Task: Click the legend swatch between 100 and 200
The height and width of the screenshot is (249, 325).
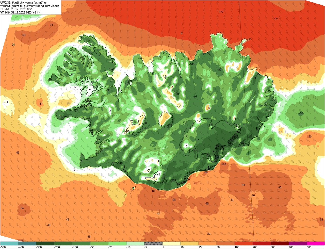Action: 244,243
